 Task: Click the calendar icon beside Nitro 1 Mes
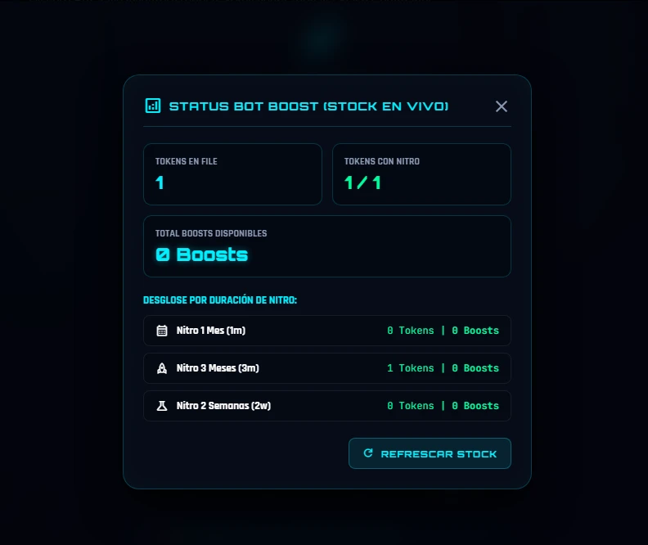click(x=162, y=331)
